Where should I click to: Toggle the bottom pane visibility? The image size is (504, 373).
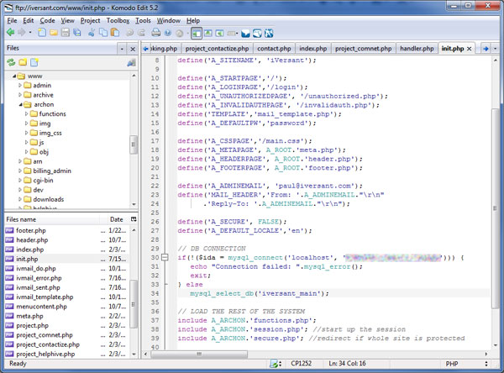coord(208,33)
